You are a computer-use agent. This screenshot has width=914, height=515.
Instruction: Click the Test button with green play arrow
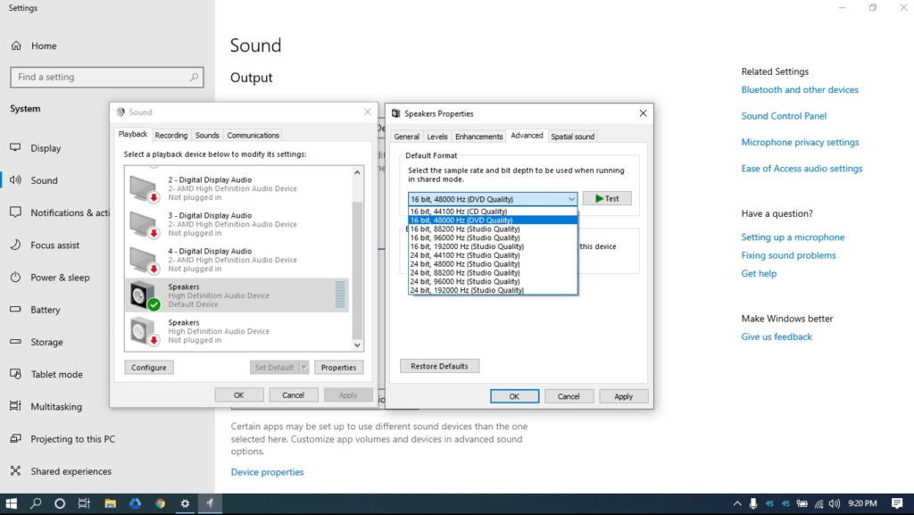coord(607,198)
